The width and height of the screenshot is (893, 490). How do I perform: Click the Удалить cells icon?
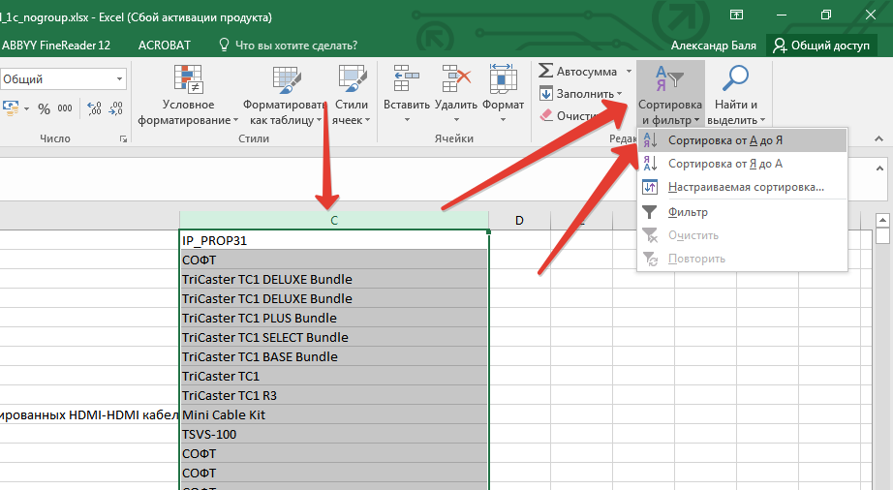455,79
